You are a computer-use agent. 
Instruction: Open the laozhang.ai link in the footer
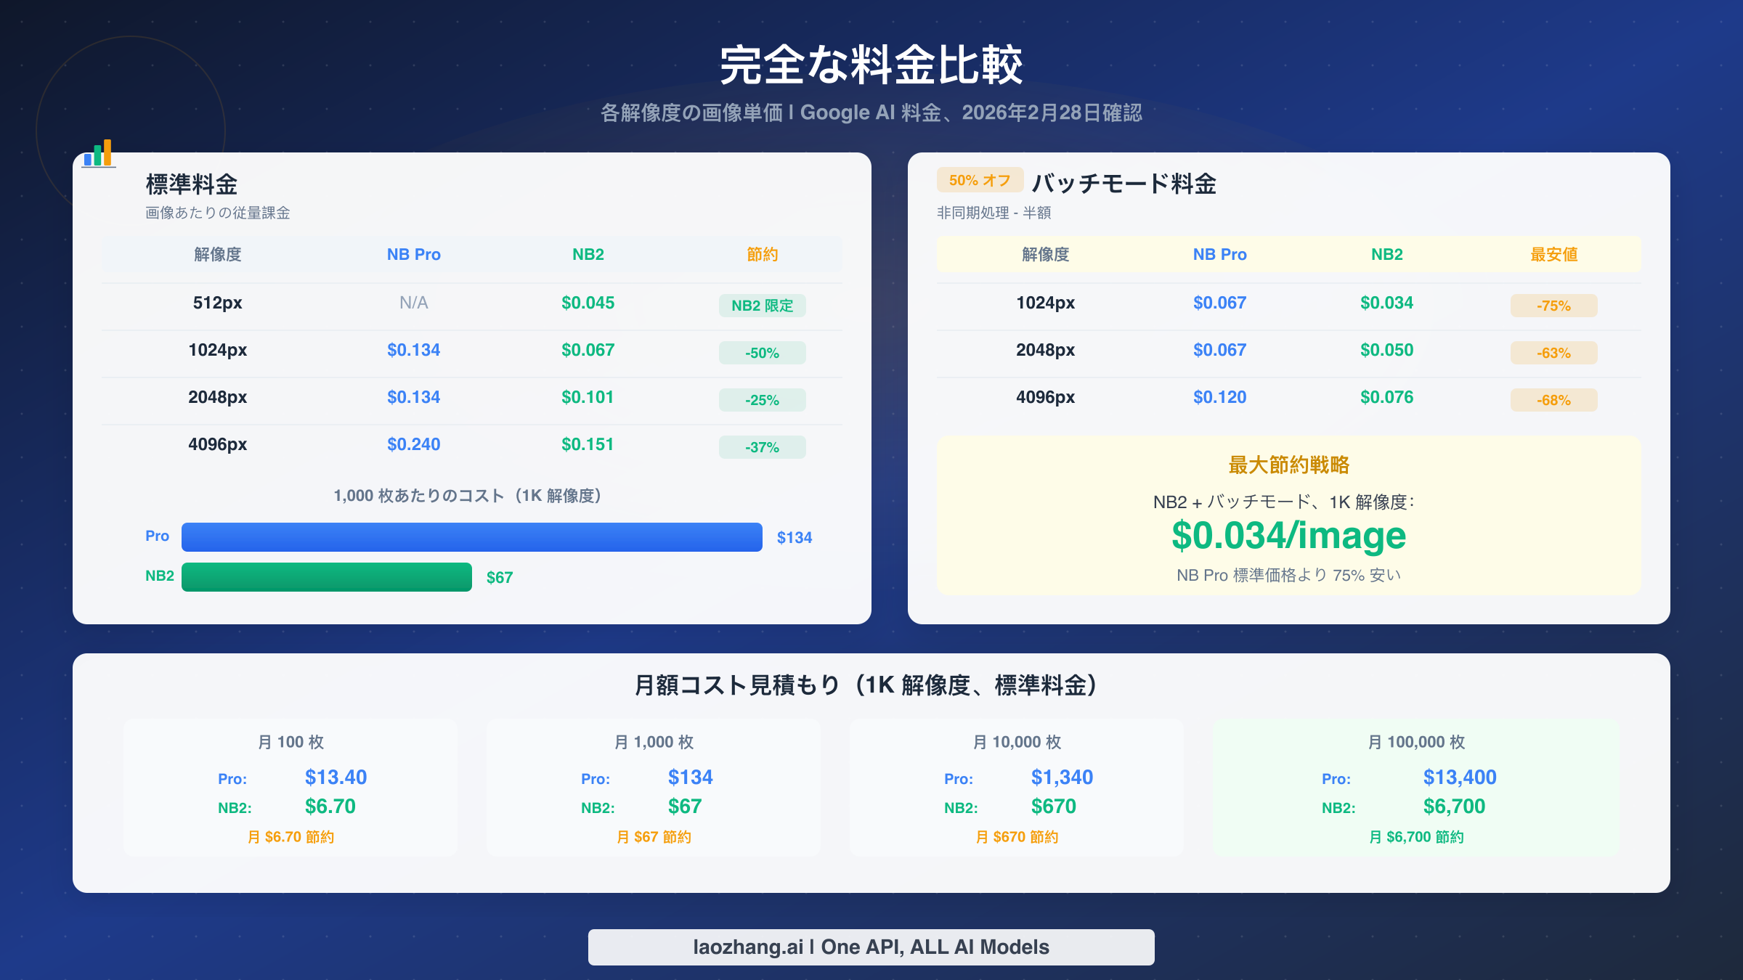[871, 947]
